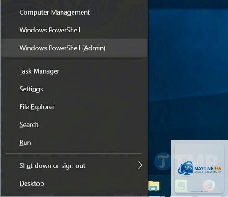
Task: Show the Desktop via menu entry
Action: coord(74,183)
